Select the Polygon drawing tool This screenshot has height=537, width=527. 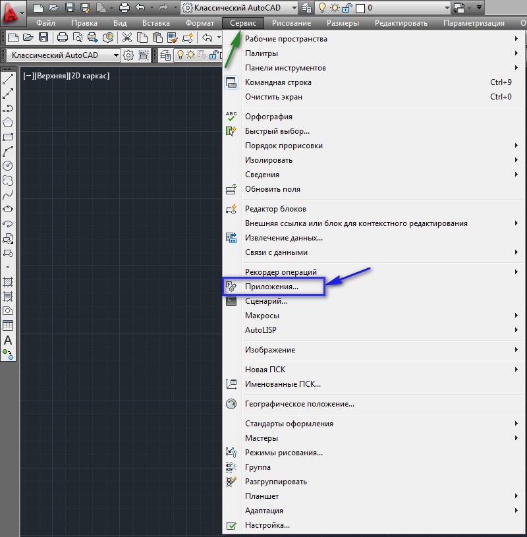coord(8,123)
